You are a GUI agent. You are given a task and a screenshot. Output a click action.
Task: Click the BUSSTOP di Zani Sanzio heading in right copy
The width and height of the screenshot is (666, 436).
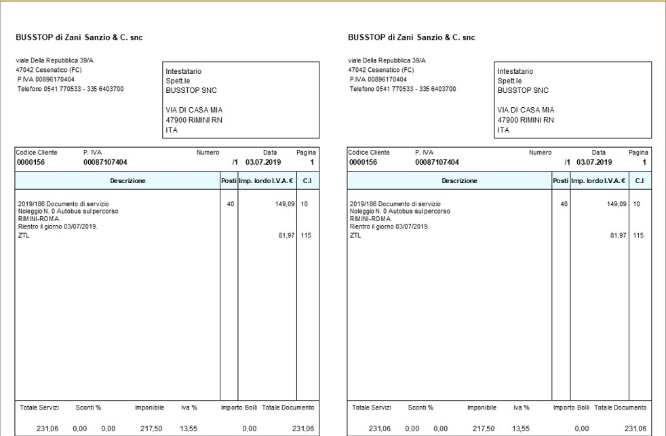411,37
